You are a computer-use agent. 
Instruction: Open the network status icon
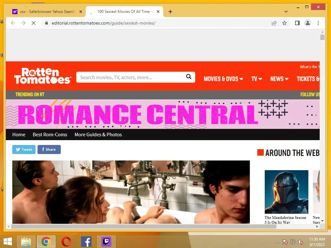point(293,242)
